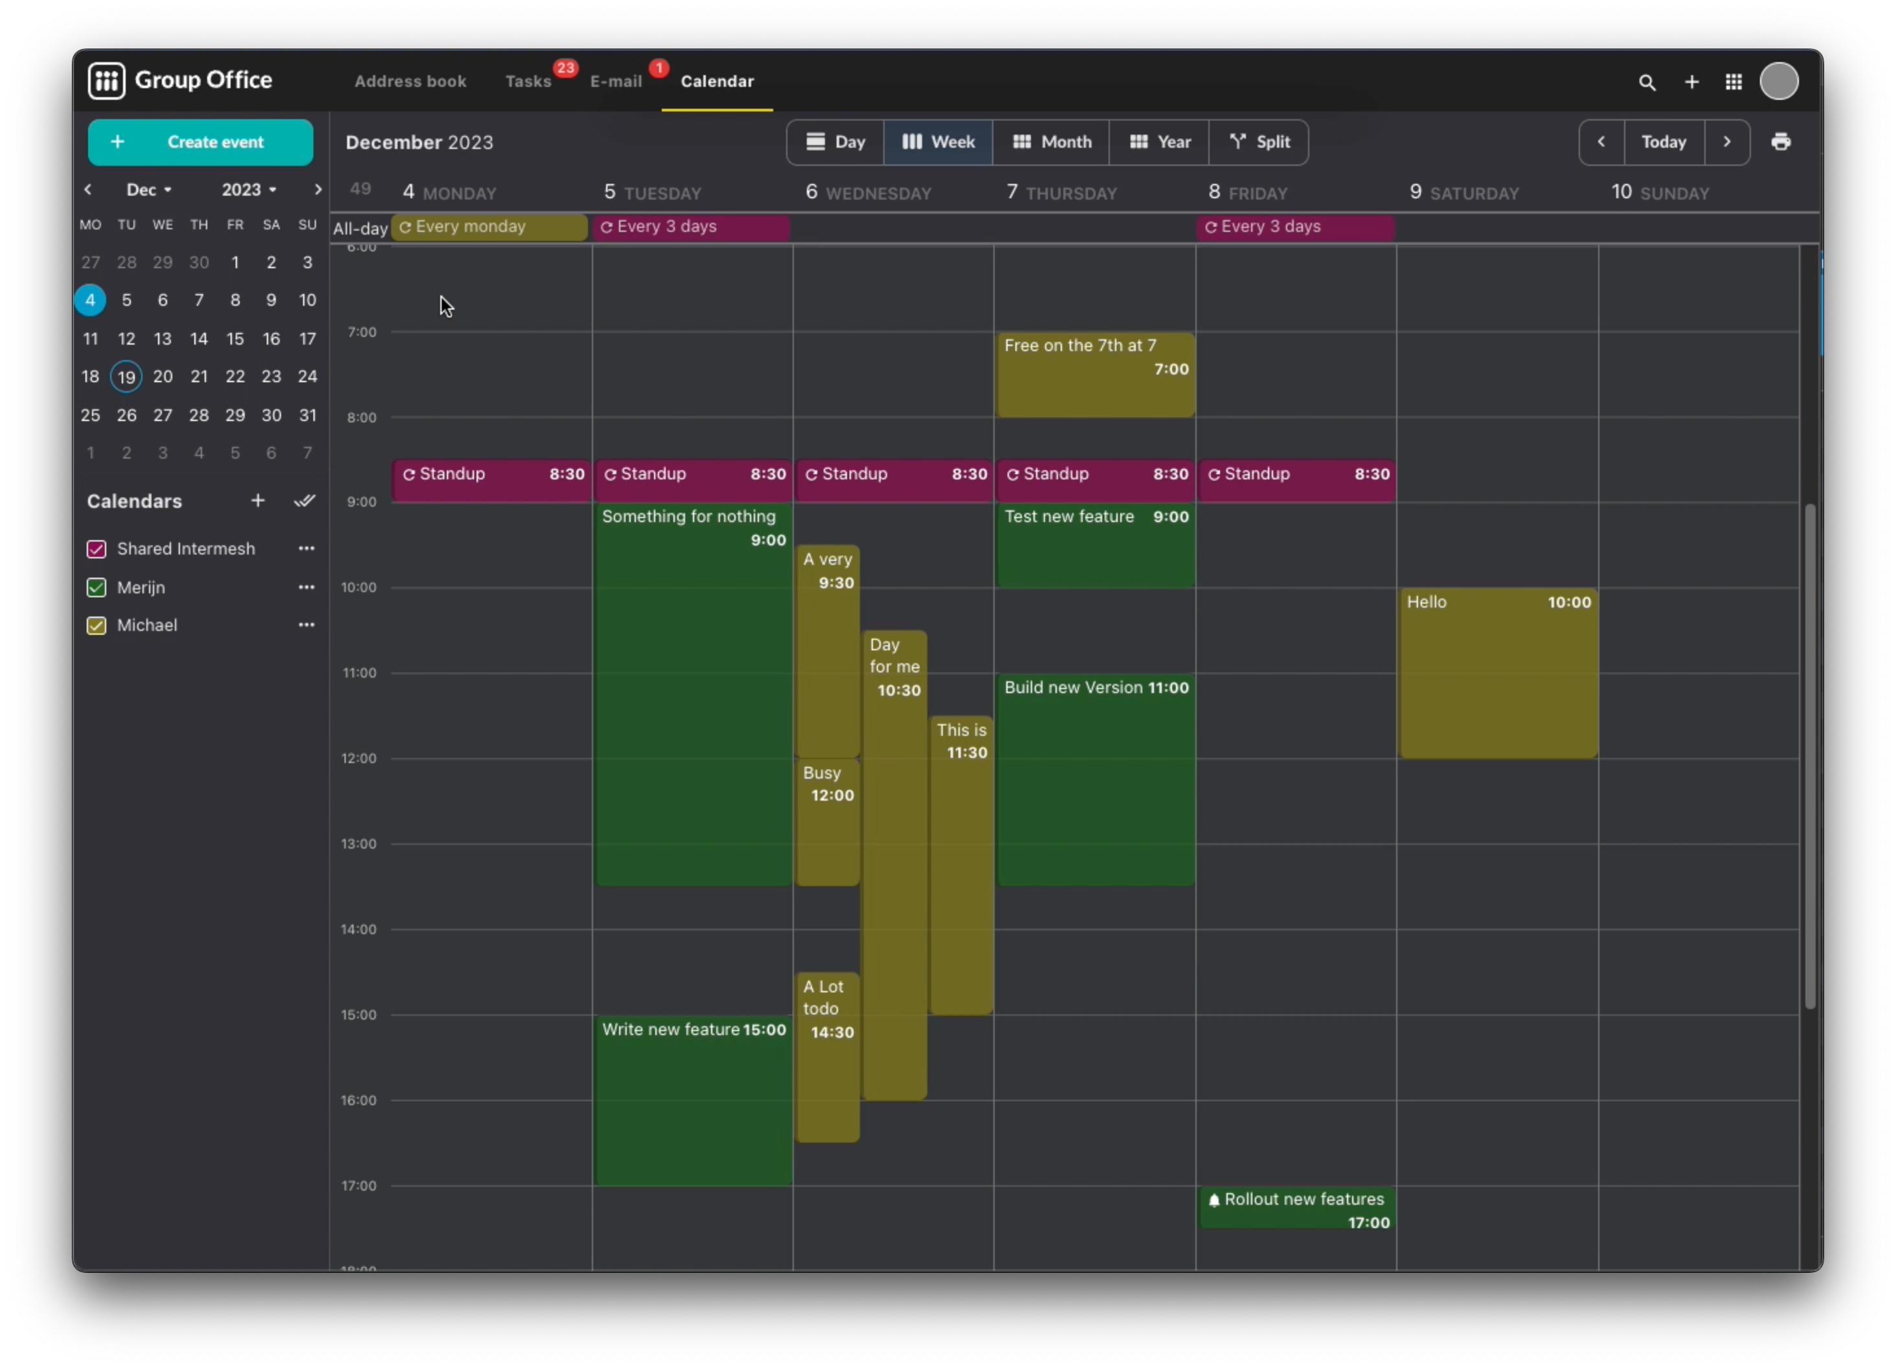Add a calendar with Calendars plus icon
The height and width of the screenshot is (1368, 1896).
(x=258, y=500)
